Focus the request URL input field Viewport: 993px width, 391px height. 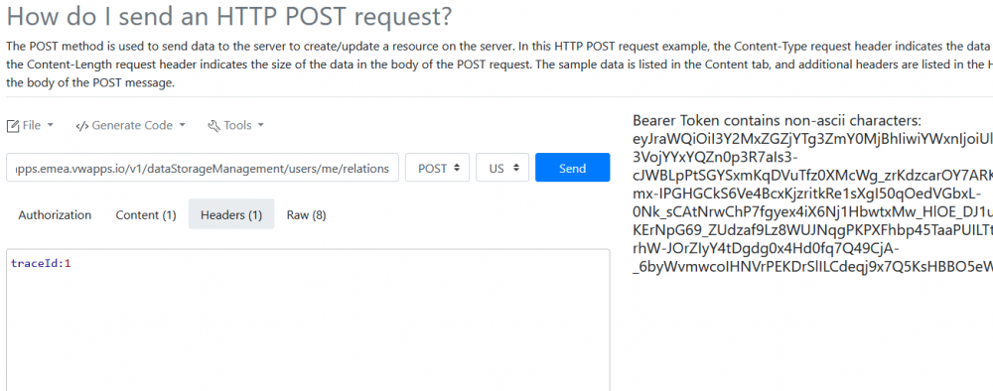click(203, 168)
